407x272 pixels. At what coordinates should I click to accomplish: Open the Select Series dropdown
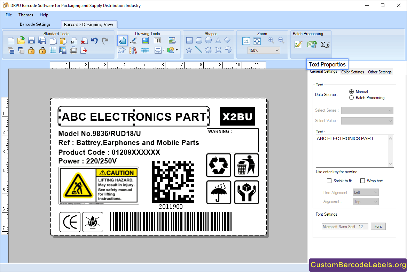click(367, 111)
